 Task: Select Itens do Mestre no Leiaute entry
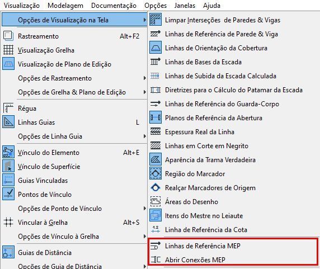pyautogui.click(x=234, y=215)
